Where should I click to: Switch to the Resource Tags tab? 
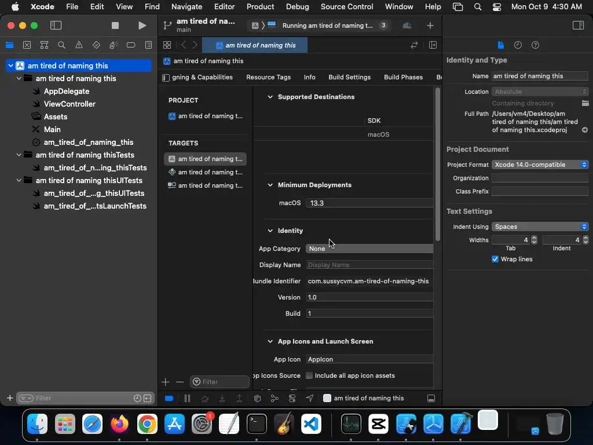[x=269, y=77]
